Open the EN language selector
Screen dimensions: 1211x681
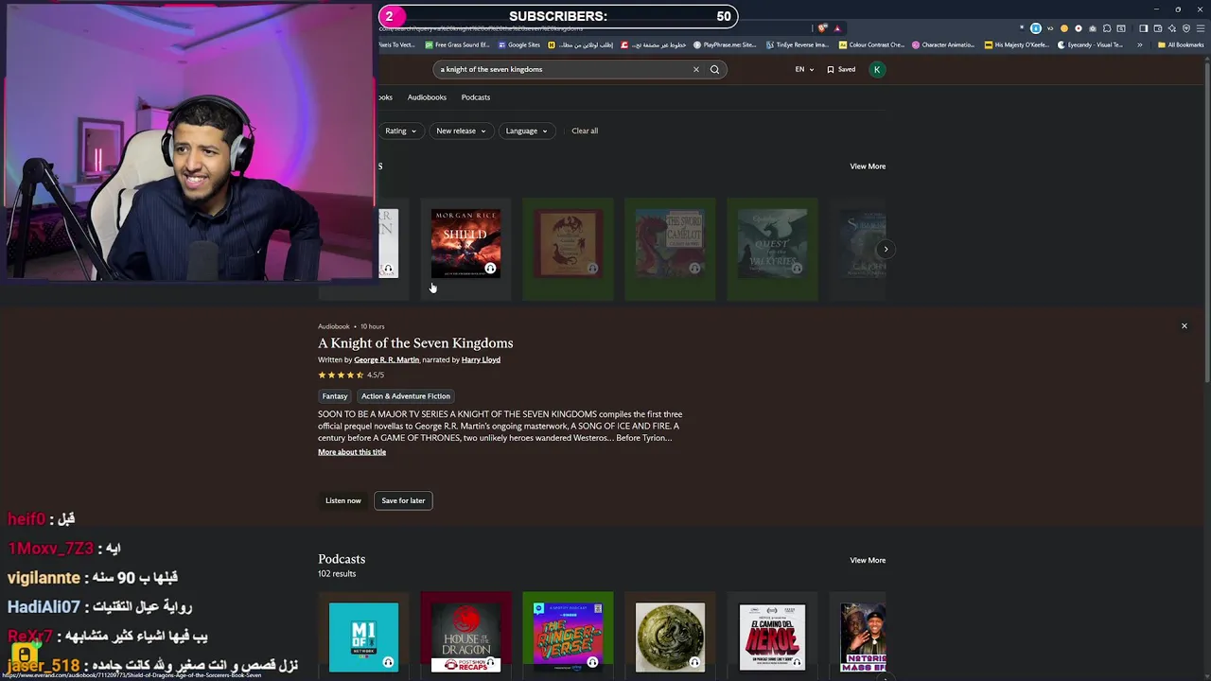click(804, 69)
